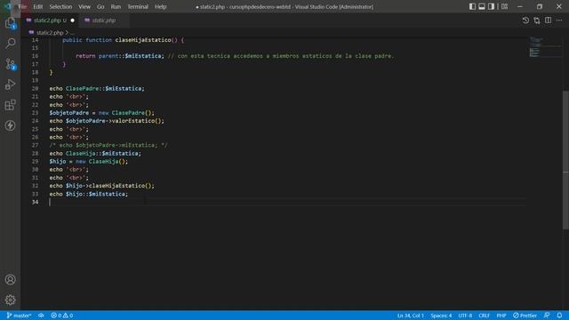Click the comment text on line 16

pos(281,56)
